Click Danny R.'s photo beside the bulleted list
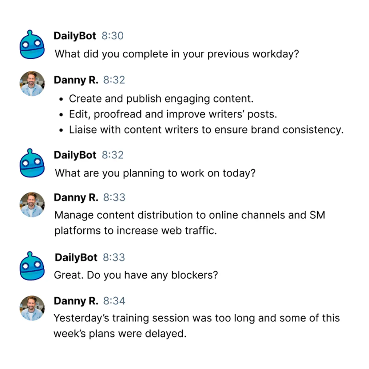This screenshot has width=369, height=369. coord(32,84)
